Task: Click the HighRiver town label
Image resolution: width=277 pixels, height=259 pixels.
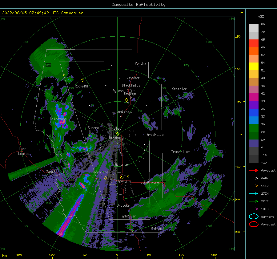Action: click(x=128, y=216)
